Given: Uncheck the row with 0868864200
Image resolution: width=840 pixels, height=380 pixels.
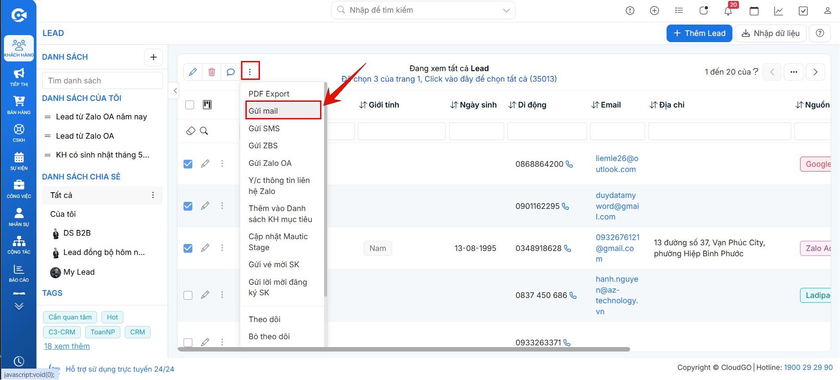Looking at the screenshot, I should pos(188,164).
